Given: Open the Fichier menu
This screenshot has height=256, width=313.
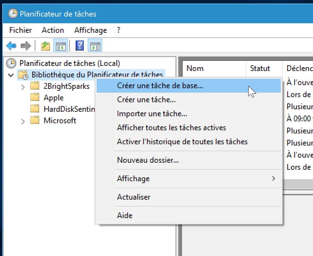Looking at the screenshot, I should [x=20, y=30].
